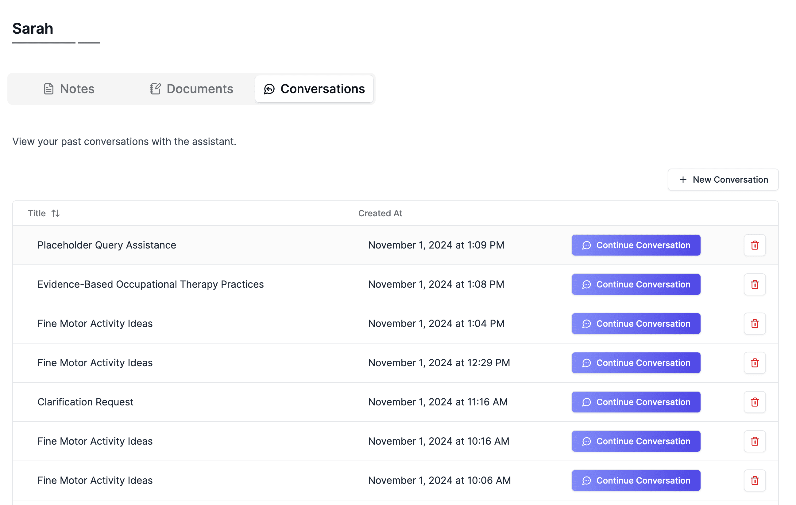Continue the Clarification Request conversation
Viewport: 796px width, 505px height.
(636, 402)
